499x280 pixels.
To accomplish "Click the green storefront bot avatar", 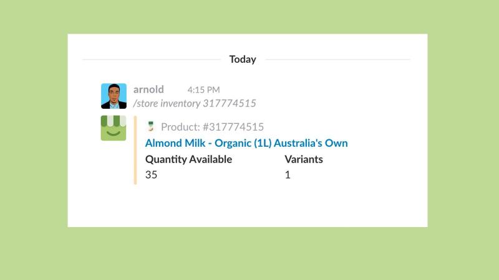I will (114, 128).
